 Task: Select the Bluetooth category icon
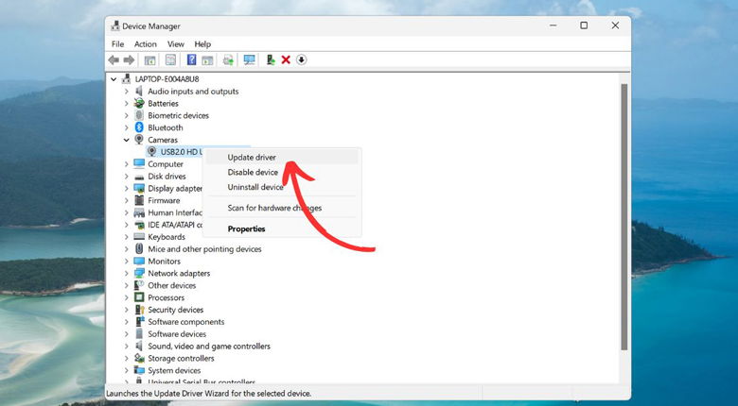coord(139,127)
